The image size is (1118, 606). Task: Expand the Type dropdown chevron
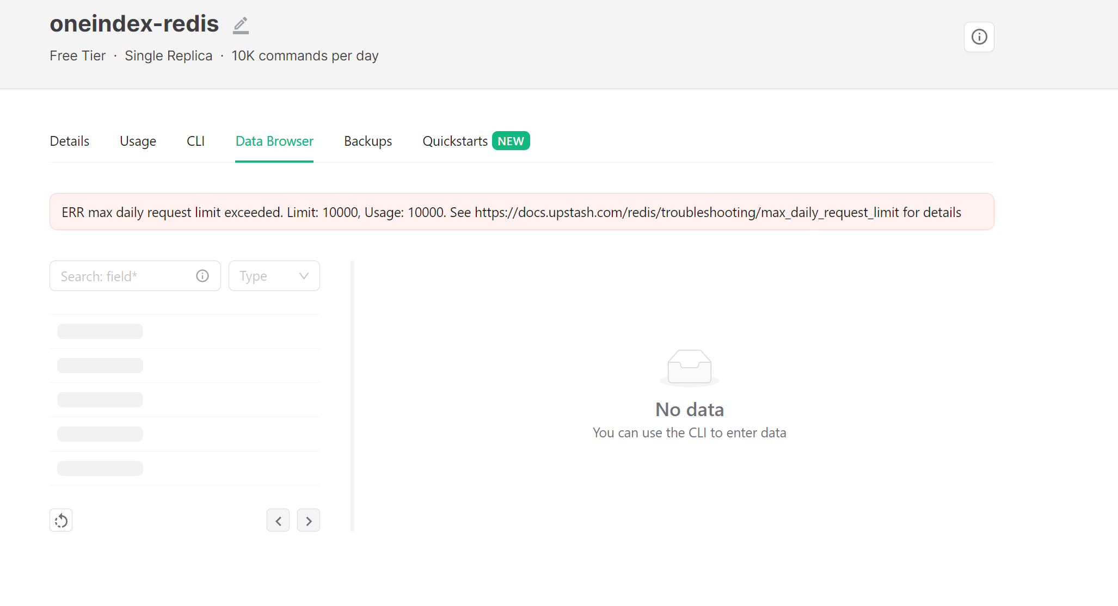pos(303,276)
